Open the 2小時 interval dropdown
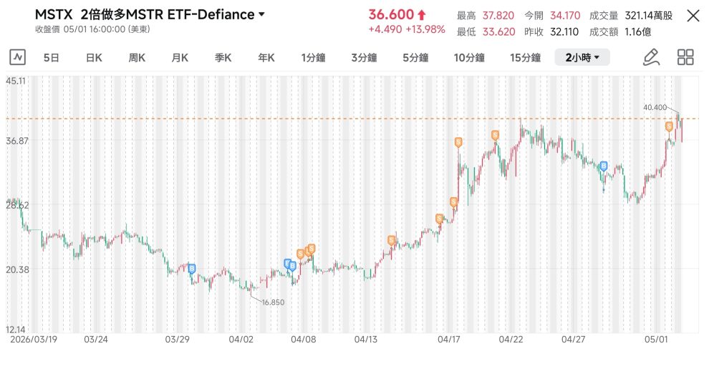Viewport: 709px width, 371px height. 582,57
